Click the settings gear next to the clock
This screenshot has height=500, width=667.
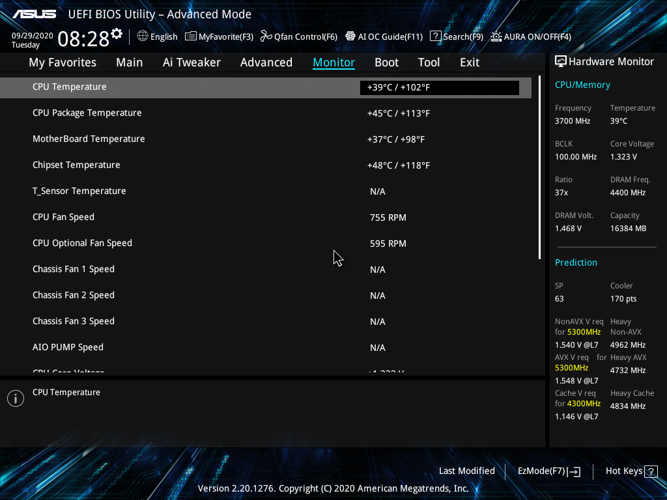(116, 34)
